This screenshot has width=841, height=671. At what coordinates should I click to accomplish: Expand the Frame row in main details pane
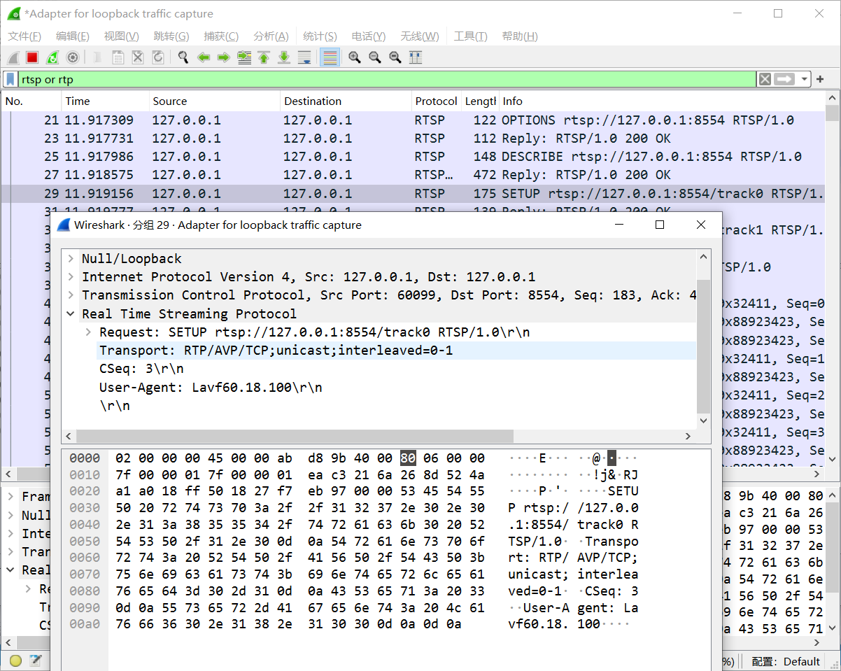[x=12, y=496]
